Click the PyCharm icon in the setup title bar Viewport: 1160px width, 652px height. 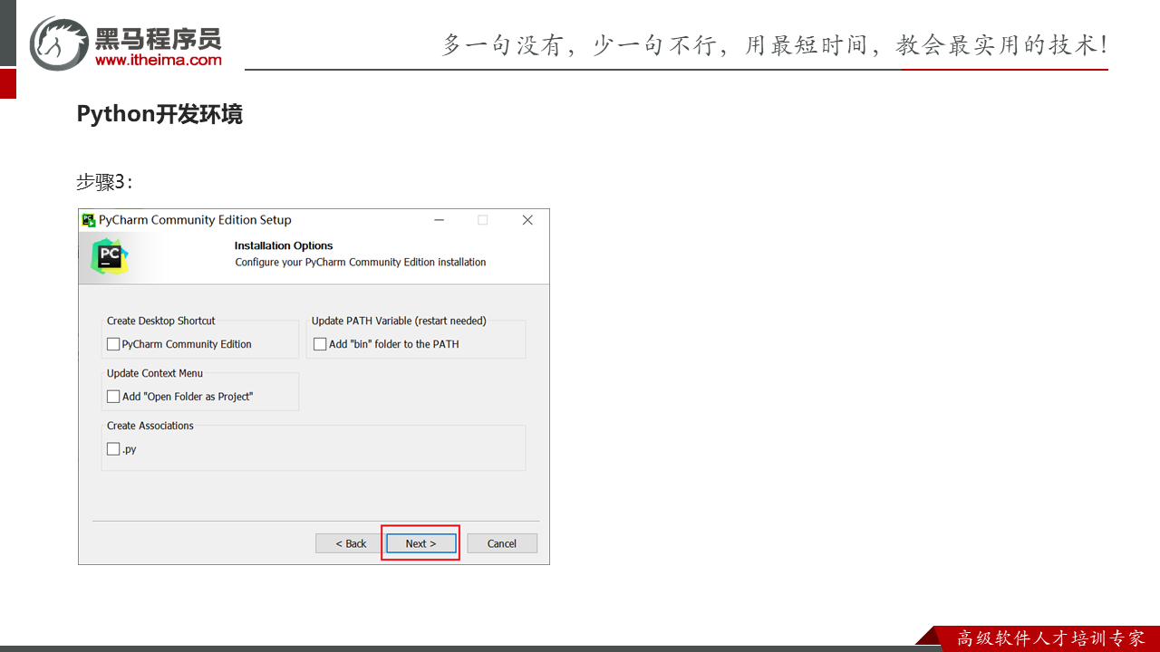pyautogui.click(x=89, y=220)
